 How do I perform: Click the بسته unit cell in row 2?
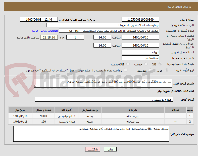(90, 122)
